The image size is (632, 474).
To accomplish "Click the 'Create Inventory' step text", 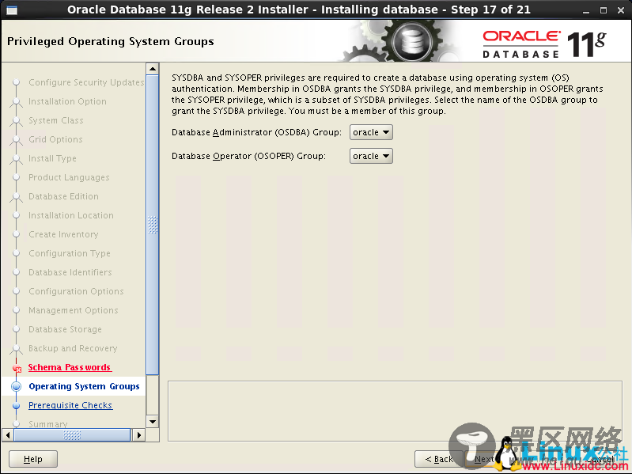I will pos(63,234).
